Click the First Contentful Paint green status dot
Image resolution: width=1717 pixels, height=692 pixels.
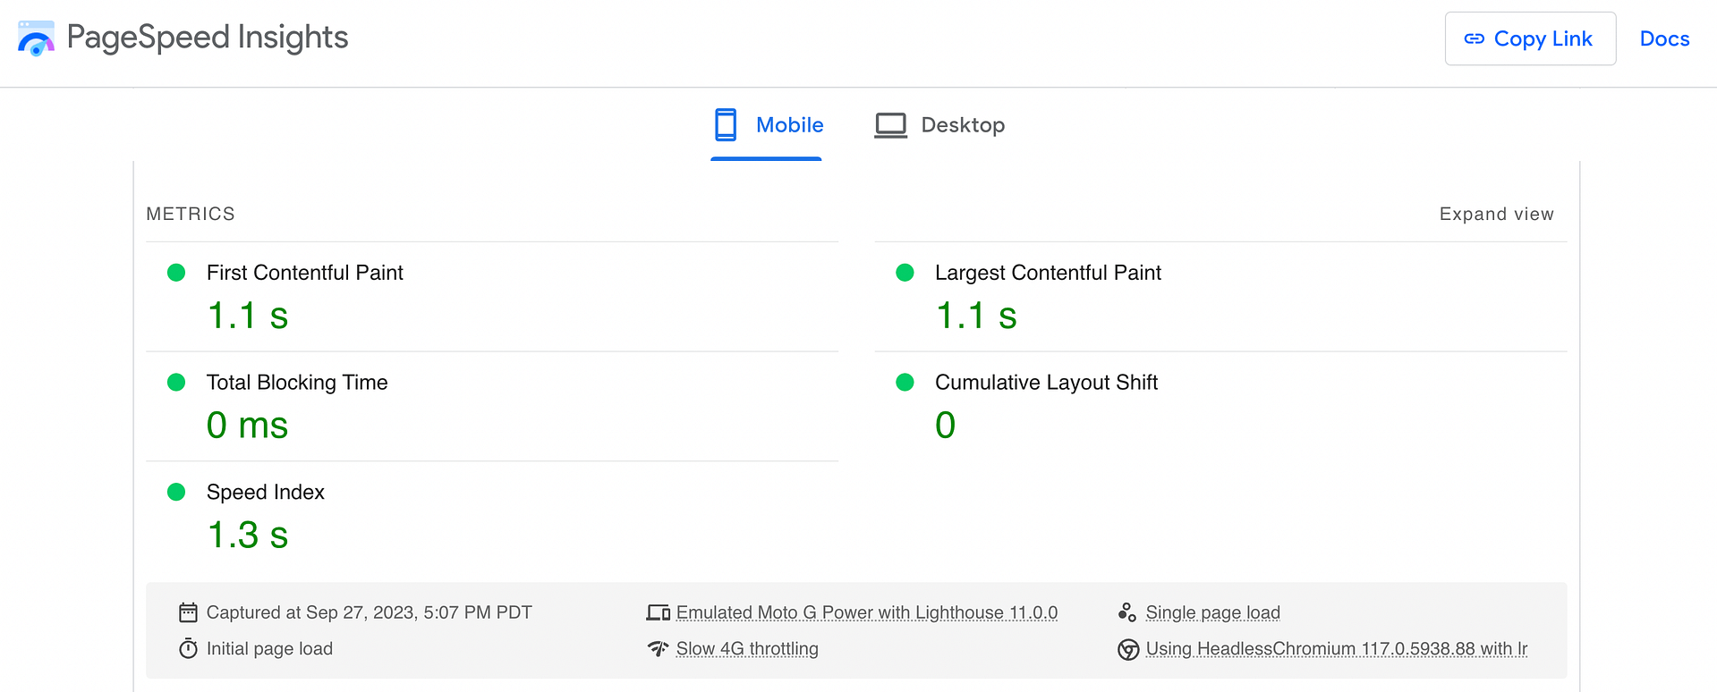coord(176,273)
